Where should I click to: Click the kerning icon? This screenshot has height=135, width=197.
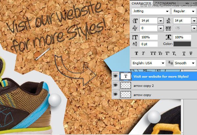135,28
